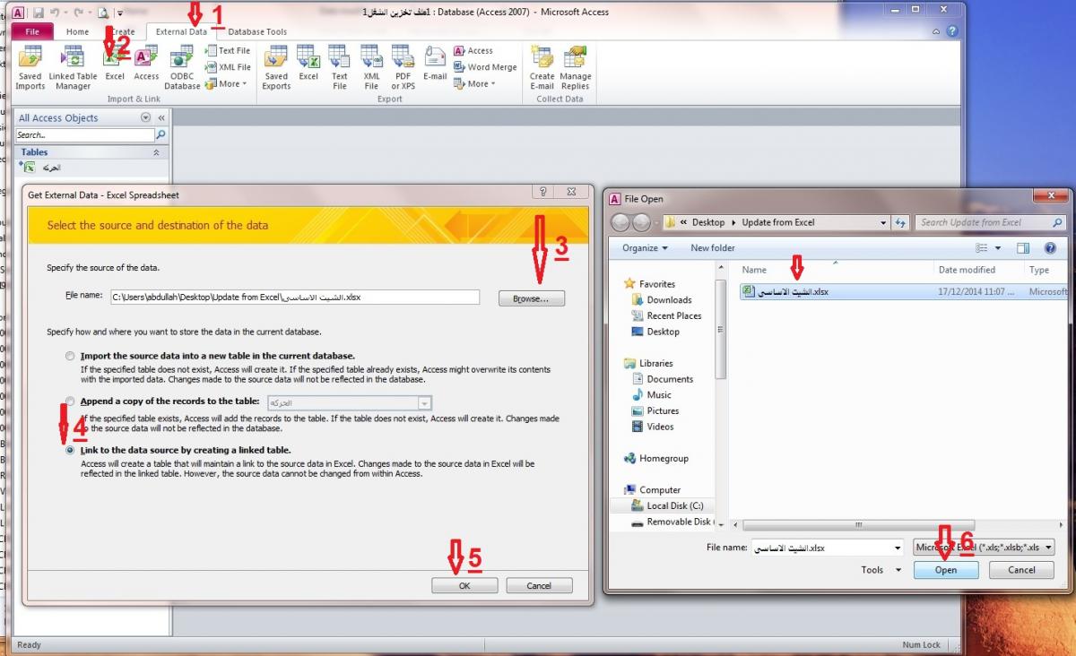This screenshot has height=656, width=1076.
Task: Open ODBC Database import
Action: point(182,68)
